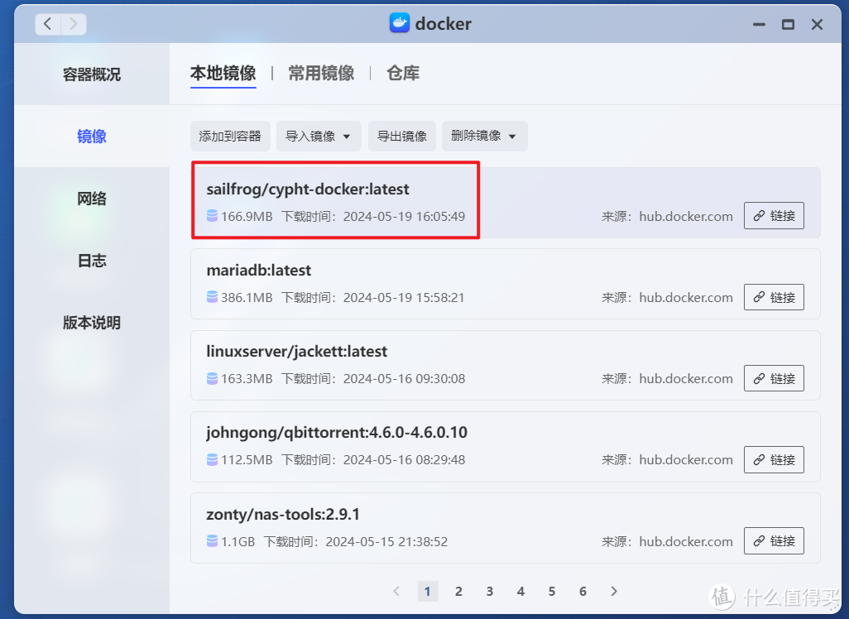Maximize the docker window
Screen dimensions: 849x619
point(788,24)
